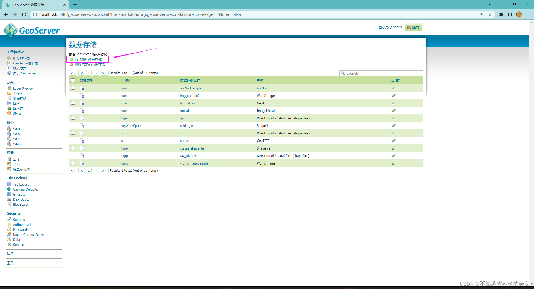Go to last page with bottom >> button
Viewport: 534px width, 289px height.
[104, 171]
